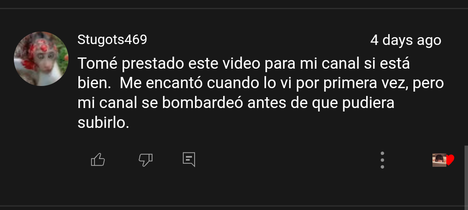Click the word "video" in the first line
This screenshot has height=210, width=468.
click(241, 64)
